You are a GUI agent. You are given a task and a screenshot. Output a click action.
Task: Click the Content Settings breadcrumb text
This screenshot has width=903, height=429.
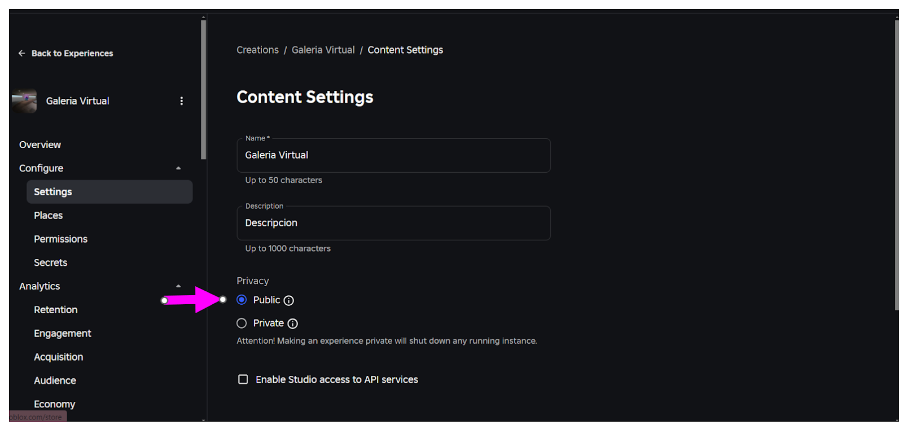coord(405,50)
